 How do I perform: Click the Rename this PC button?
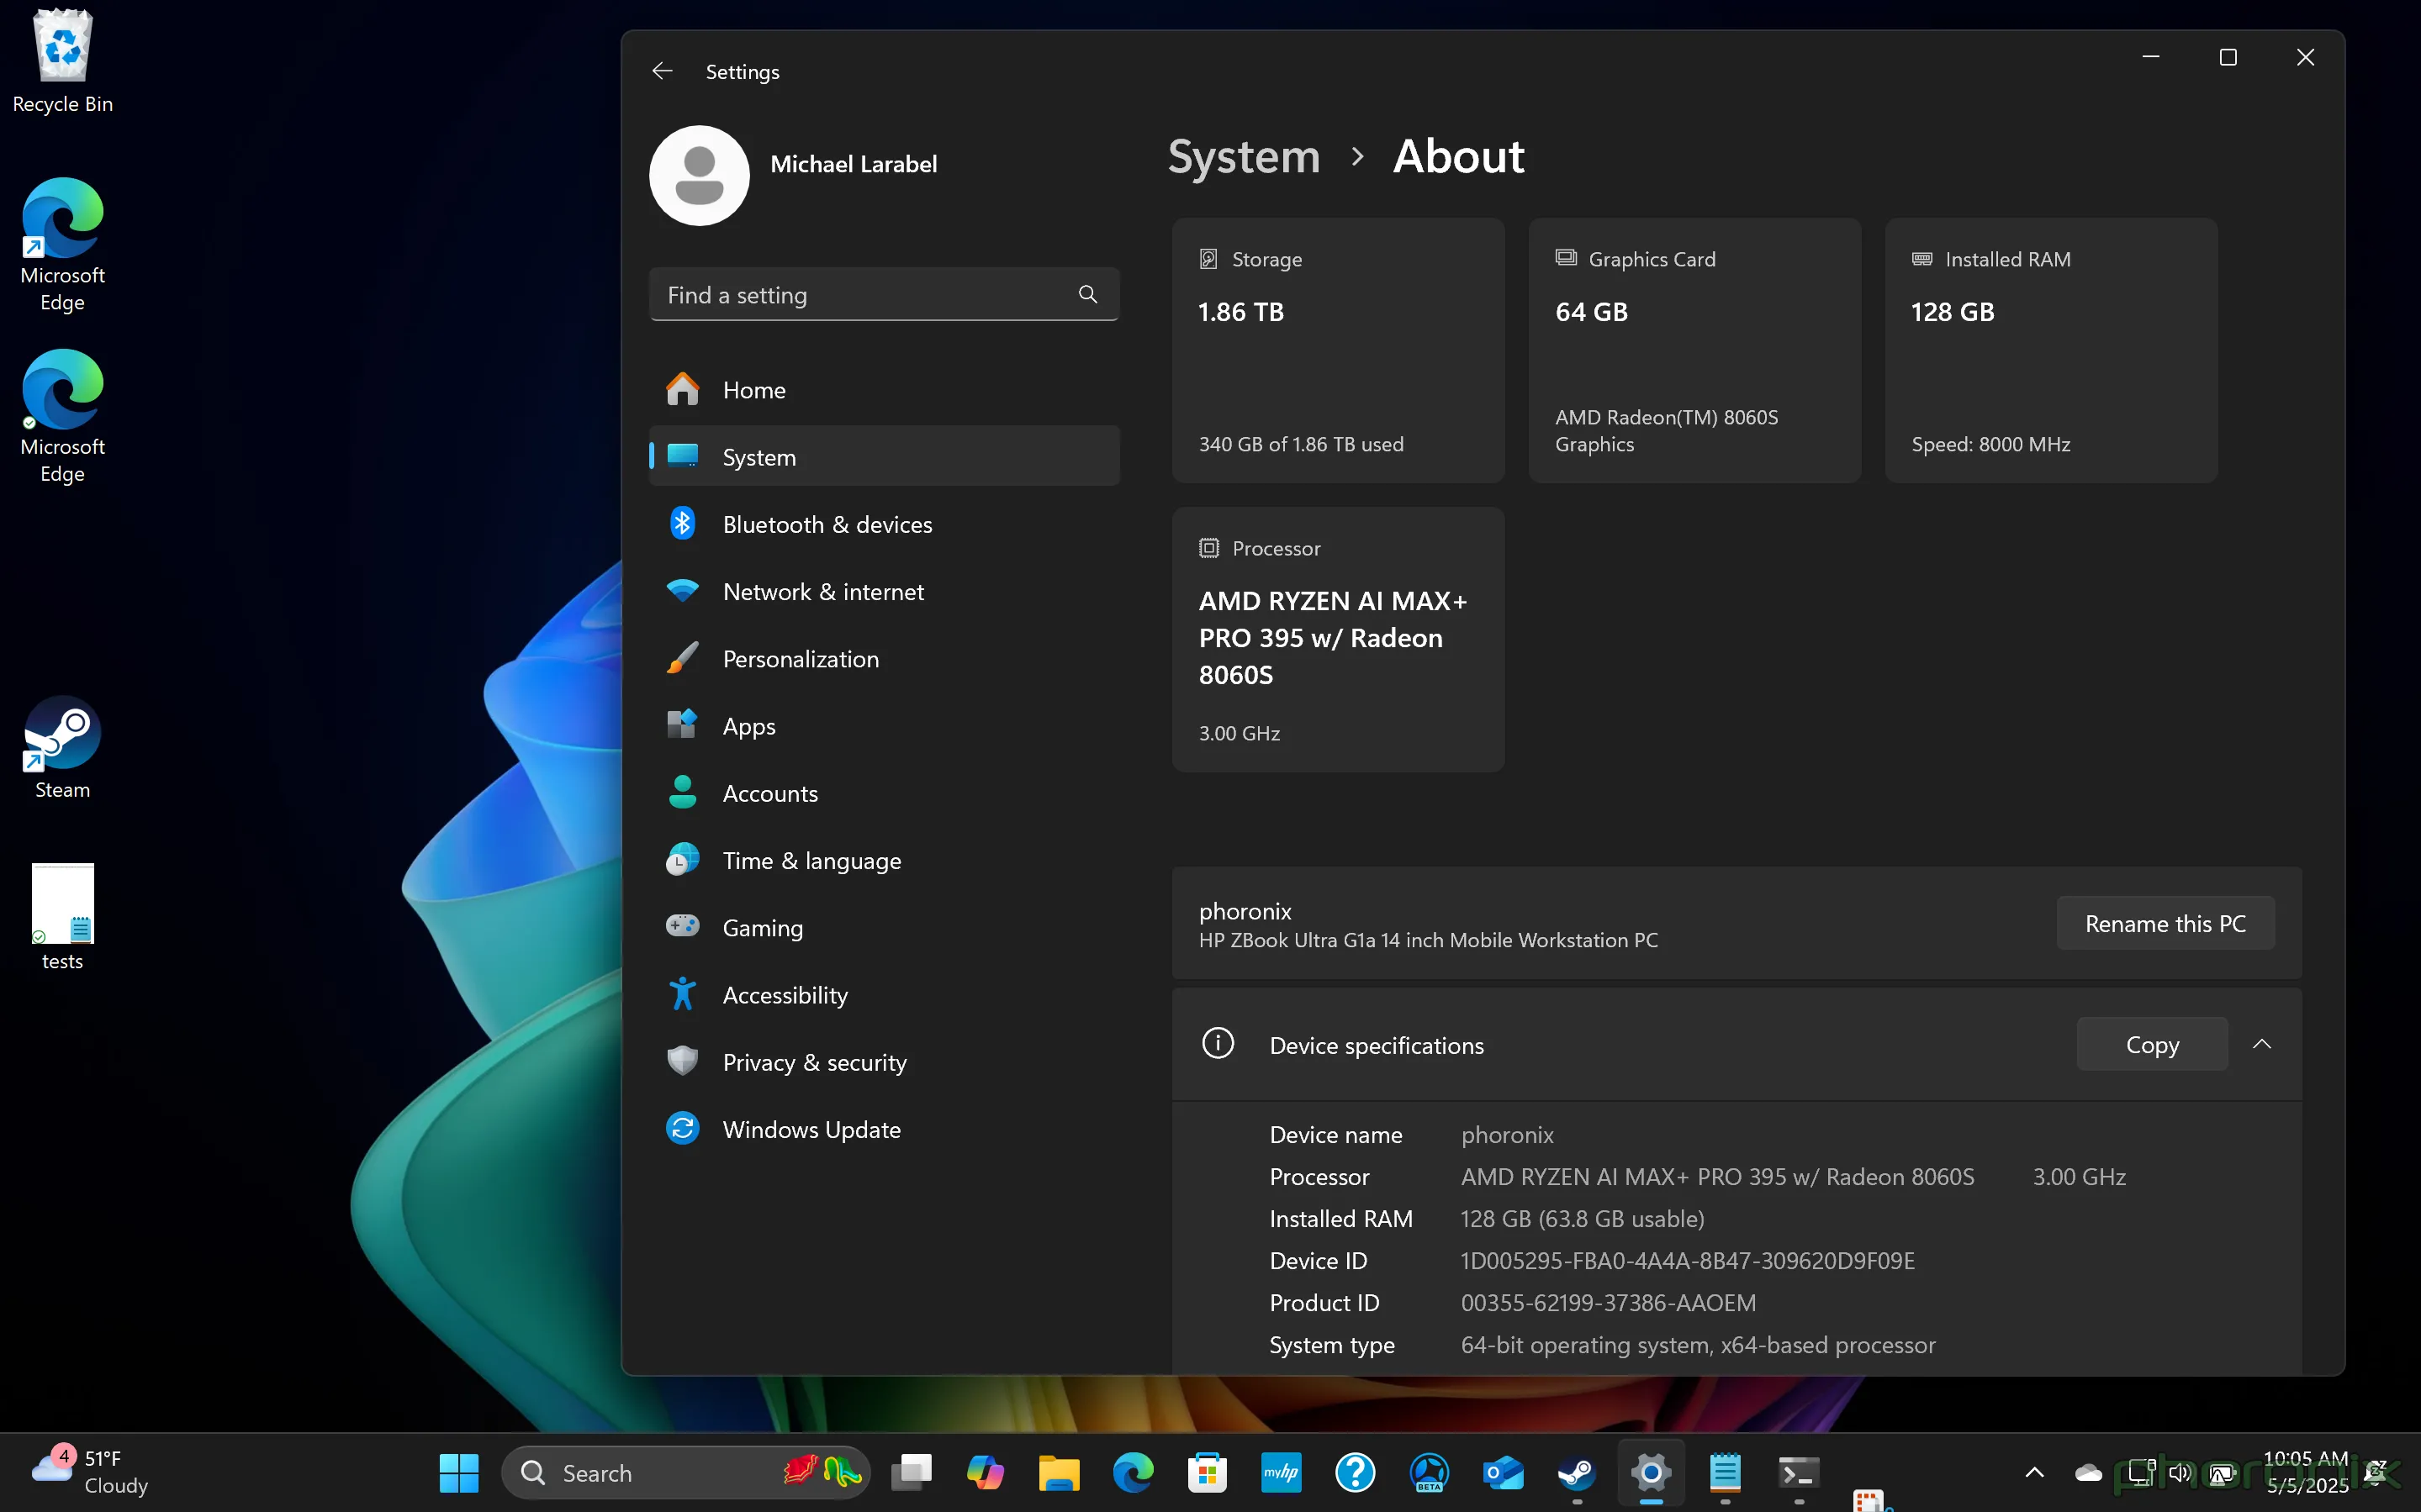tap(2165, 923)
